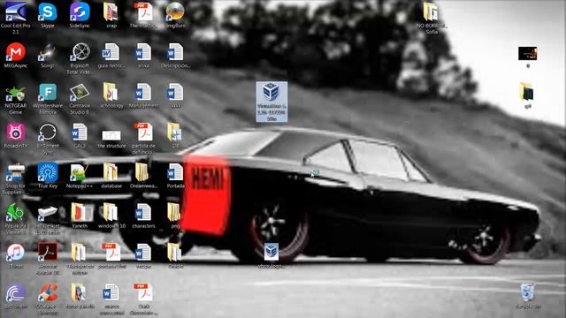Select Bigasoft Total Video shortcut
This screenshot has width=566, height=318.
tap(80, 58)
